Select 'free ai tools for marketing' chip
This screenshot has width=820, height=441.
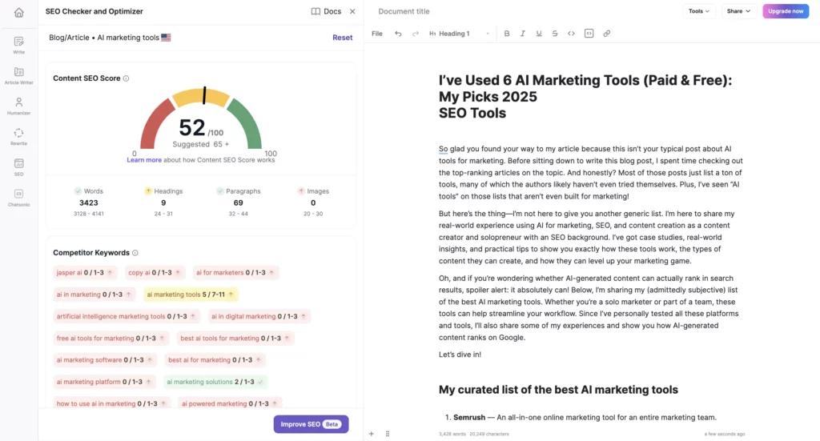point(111,339)
